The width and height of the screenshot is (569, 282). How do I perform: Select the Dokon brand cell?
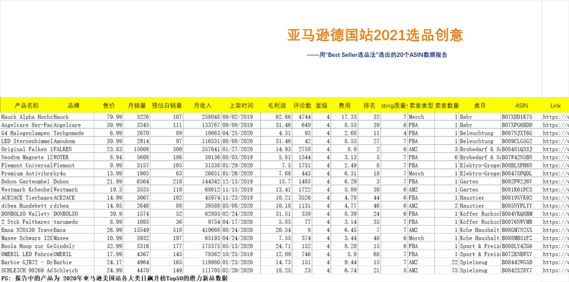click(x=73, y=181)
